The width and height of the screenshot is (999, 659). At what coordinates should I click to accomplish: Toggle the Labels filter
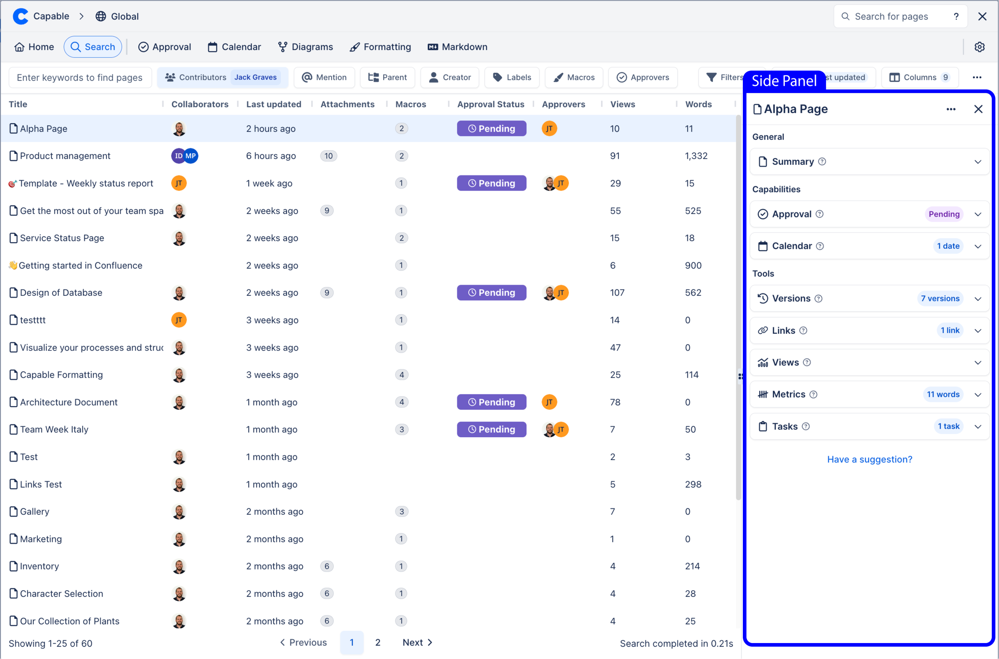(x=511, y=78)
